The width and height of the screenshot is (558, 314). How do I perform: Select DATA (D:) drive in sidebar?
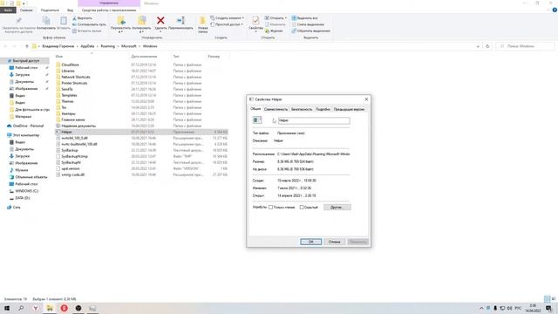tap(22, 198)
